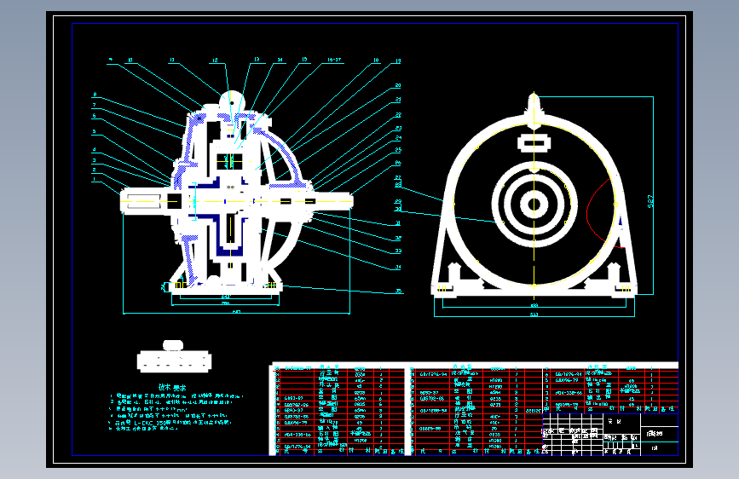The width and height of the screenshot is (739, 479).
Task: Select the 技术要求 heading text
Action: click(172, 388)
